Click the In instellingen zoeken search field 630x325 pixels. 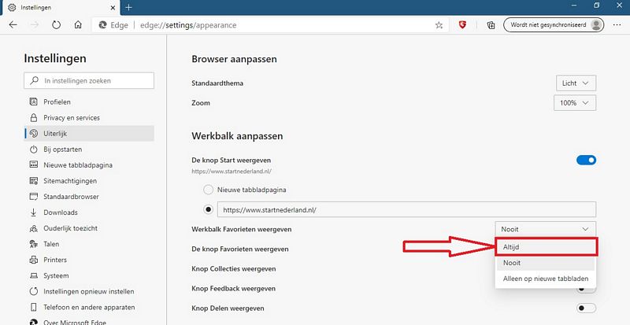click(x=89, y=81)
